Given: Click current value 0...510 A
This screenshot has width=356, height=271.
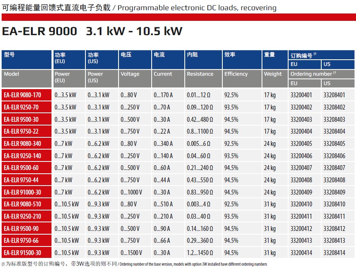Looking at the screenshot, I should 163,204.
